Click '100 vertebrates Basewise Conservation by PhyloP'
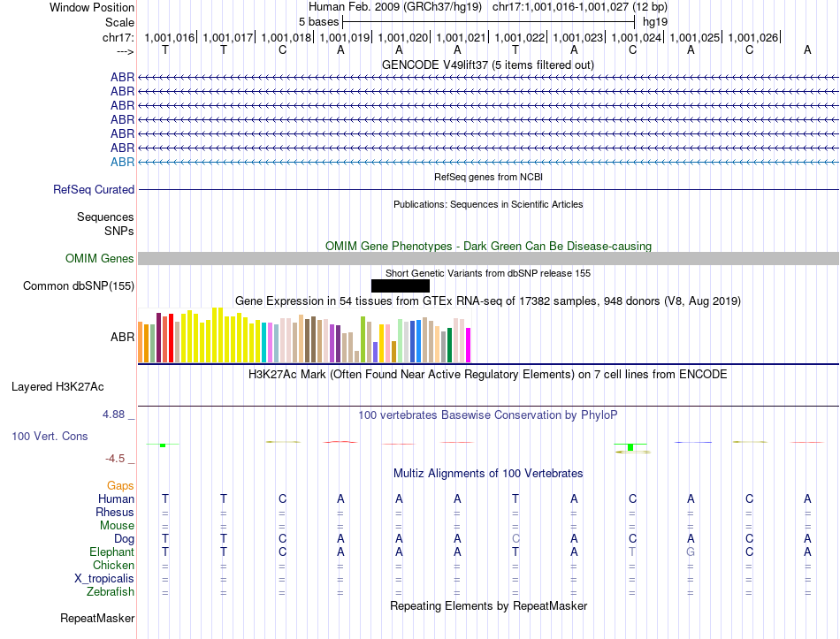840x639 pixels. click(487, 415)
